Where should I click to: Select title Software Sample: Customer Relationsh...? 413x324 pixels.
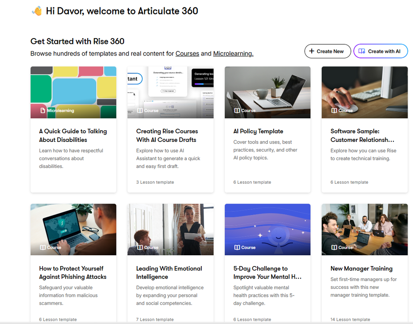coord(362,135)
